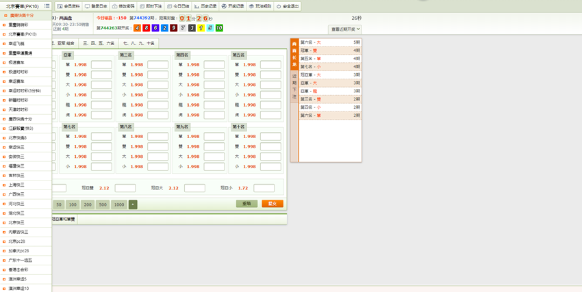Toggle the sidebar list menu icon
The image size is (582, 292).
tap(47, 6)
